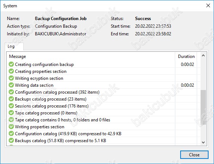Click green icon beside Configuration catalog processed (392 items)

(x=11, y=92)
